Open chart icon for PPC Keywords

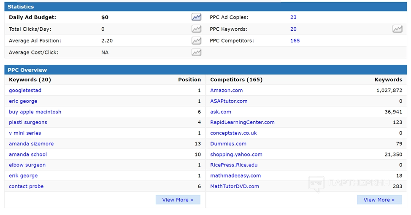(x=397, y=29)
